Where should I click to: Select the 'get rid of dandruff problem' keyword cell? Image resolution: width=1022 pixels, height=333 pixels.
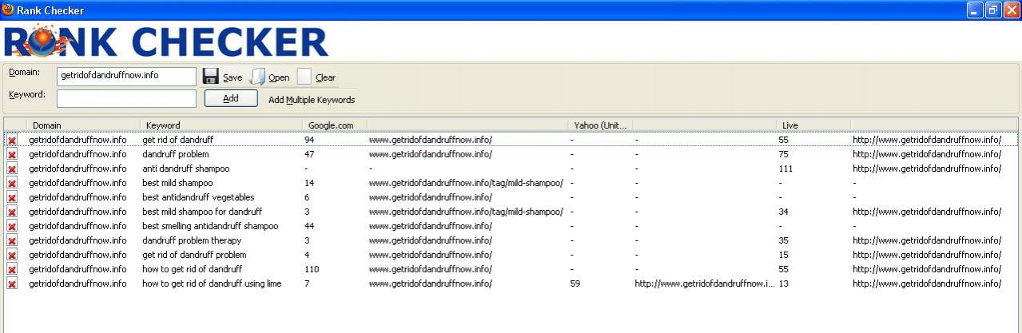194,255
